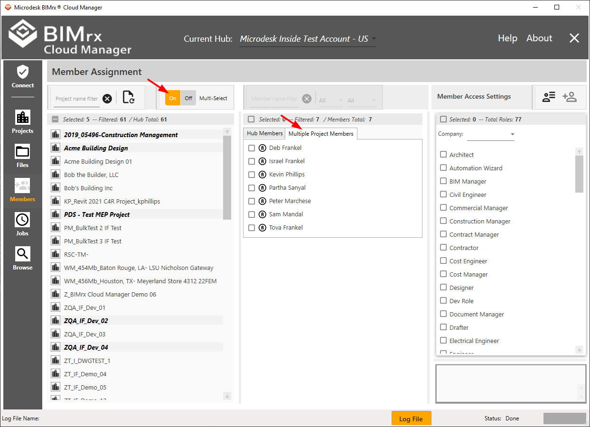Click the refresh projects document icon
Screen dimensions: 590x427
(128, 97)
